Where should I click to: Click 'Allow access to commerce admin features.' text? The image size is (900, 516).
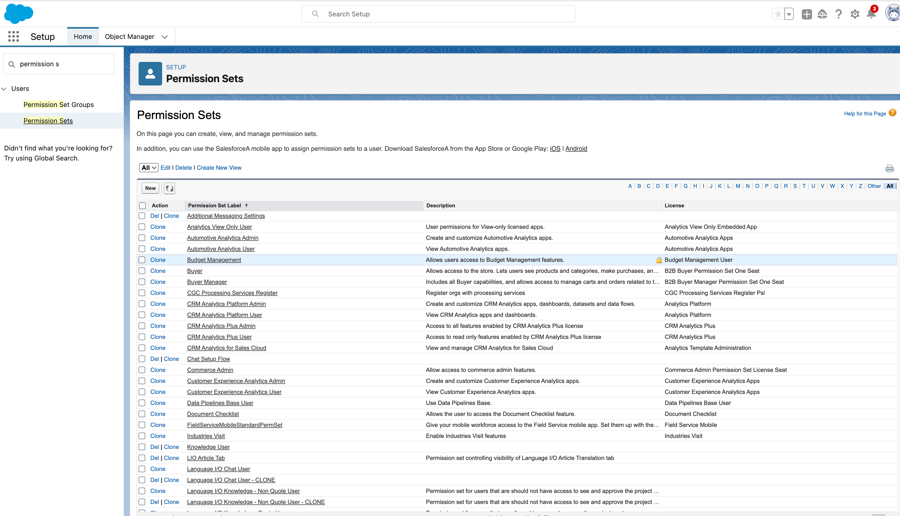click(x=481, y=370)
